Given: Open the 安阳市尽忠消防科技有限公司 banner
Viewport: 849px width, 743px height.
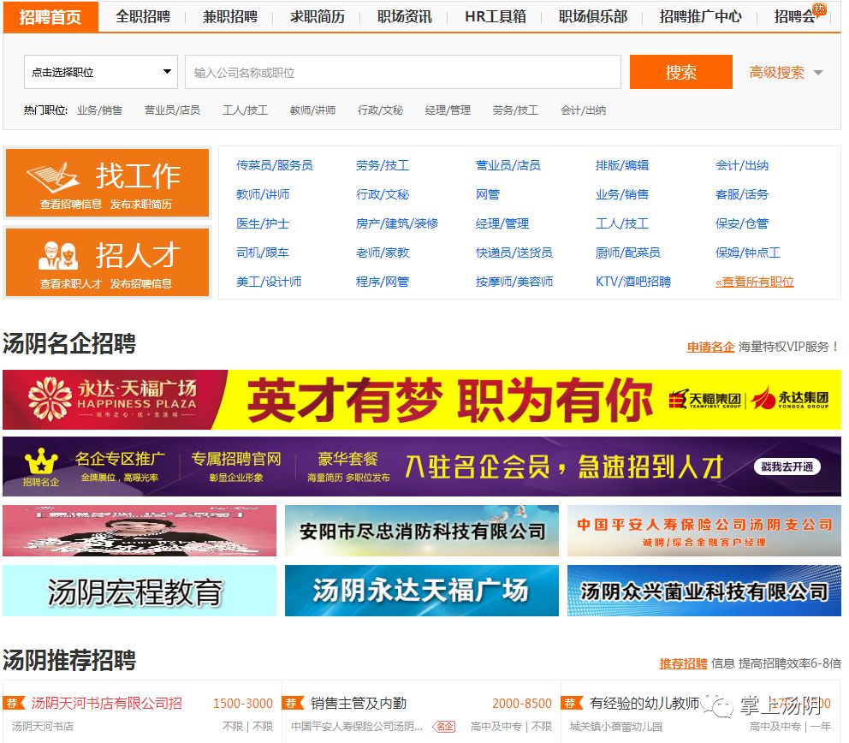Looking at the screenshot, I should coord(422,531).
